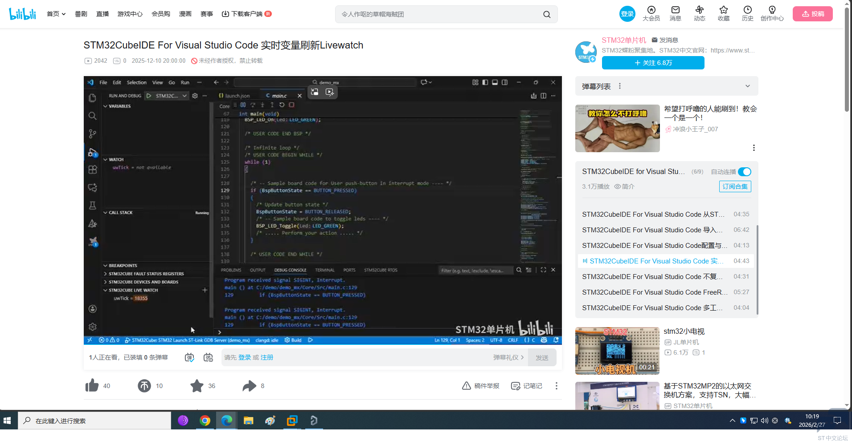The width and height of the screenshot is (852, 445).
Task: Toggle the 自动连播 autoplay switch
Action: (744, 172)
